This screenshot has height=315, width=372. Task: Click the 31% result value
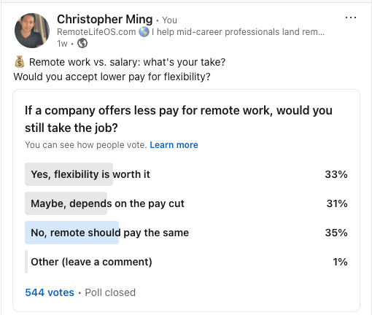click(337, 203)
